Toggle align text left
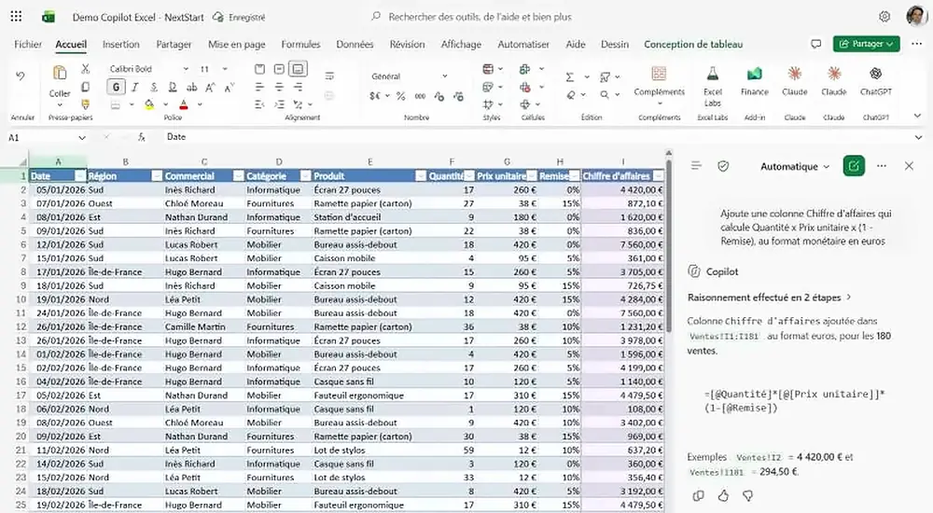 click(259, 87)
